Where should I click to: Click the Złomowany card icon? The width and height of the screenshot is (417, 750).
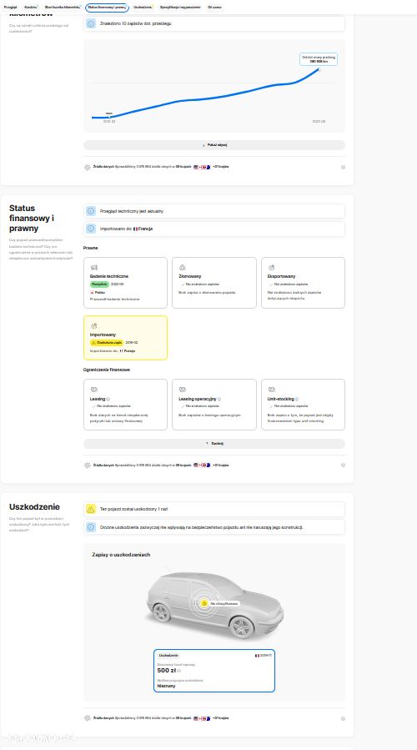coord(182,267)
